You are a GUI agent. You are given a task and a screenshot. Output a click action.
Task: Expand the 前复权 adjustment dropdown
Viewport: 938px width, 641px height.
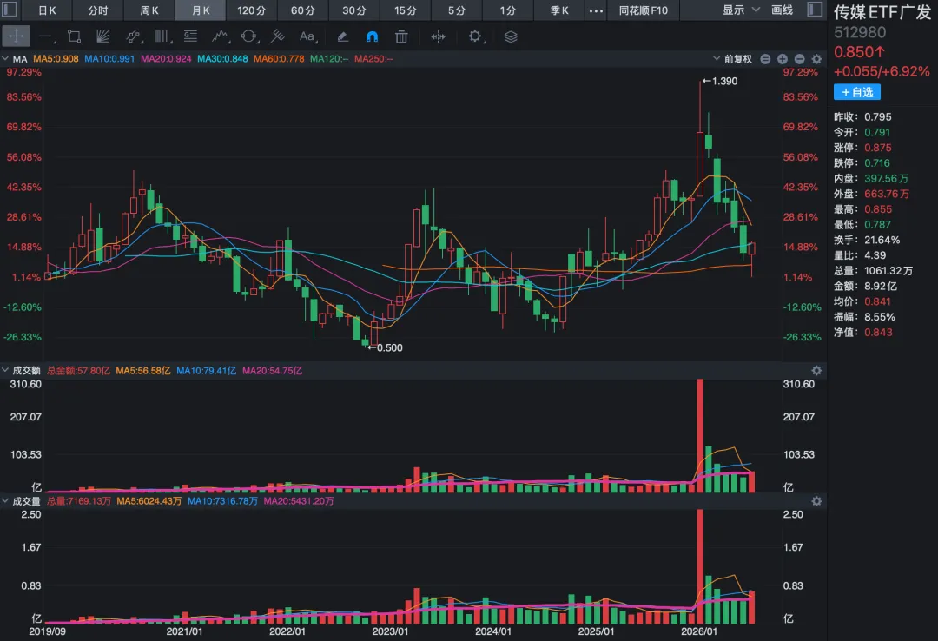pyautogui.click(x=733, y=59)
